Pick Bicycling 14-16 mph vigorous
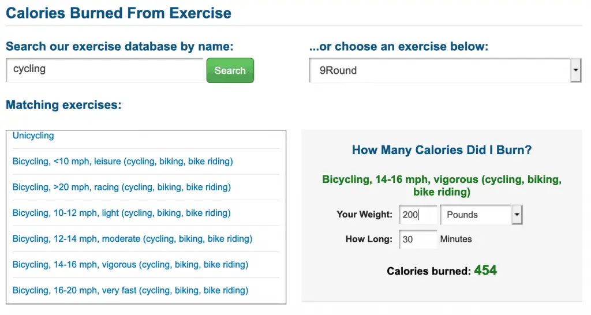Screen dimensions: 591x315 [130, 264]
